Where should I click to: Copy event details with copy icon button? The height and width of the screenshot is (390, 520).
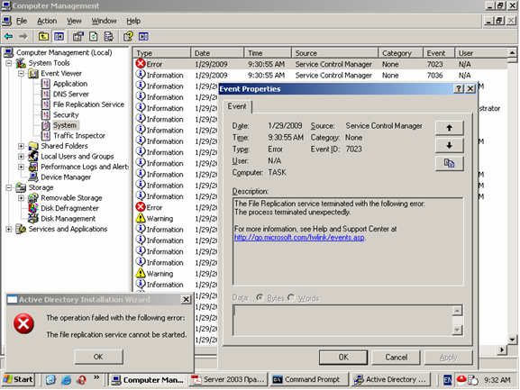point(449,163)
